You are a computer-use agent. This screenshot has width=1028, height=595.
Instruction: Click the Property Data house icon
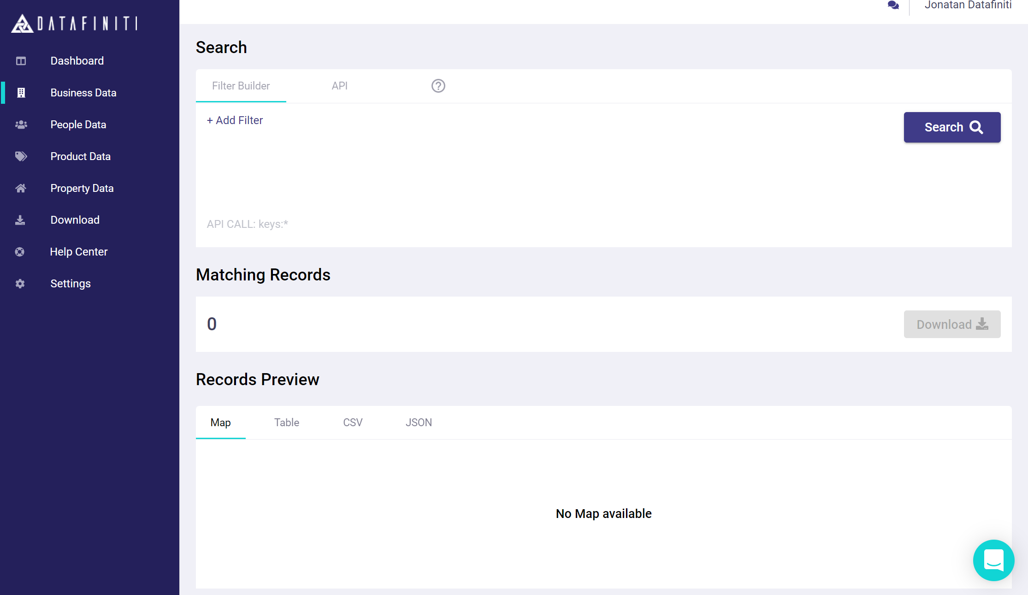(x=21, y=188)
